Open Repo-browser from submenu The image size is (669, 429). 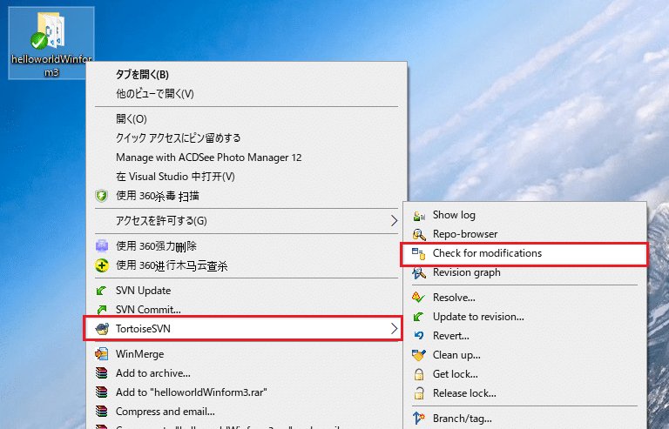pyautogui.click(x=524, y=234)
